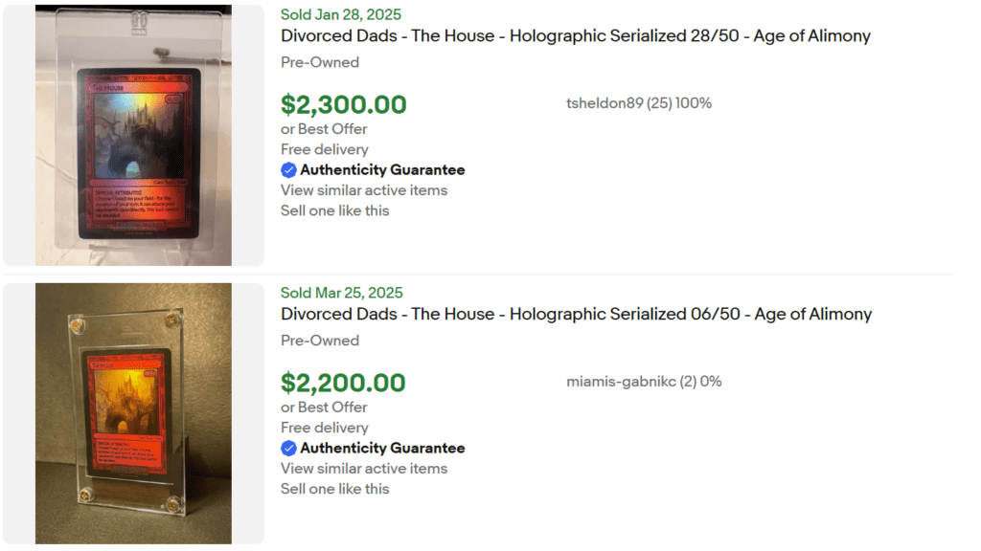Click Pre-Owned condition label on top listing
This screenshot has width=981, height=551.
click(x=319, y=61)
